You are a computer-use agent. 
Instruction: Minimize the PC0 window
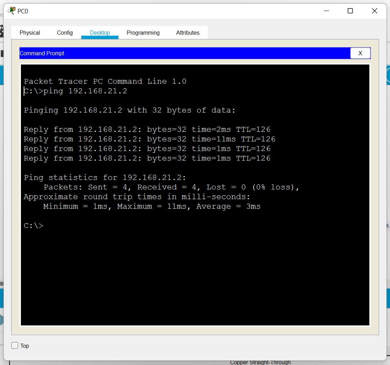click(327, 11)
